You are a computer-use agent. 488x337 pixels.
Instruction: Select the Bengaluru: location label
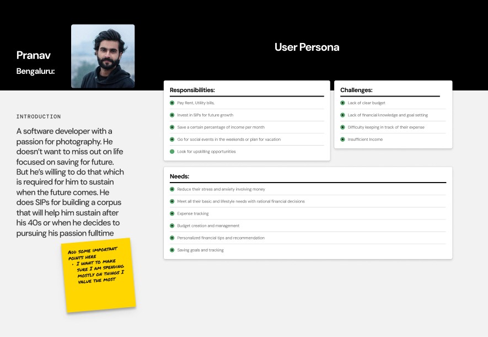click(x=35, y=71)
